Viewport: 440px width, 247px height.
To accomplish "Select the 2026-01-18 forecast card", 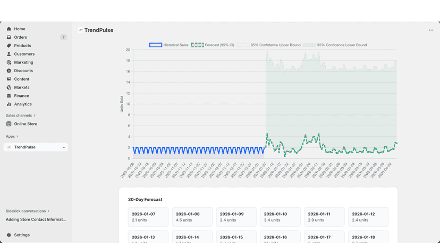I will (368, 237).
